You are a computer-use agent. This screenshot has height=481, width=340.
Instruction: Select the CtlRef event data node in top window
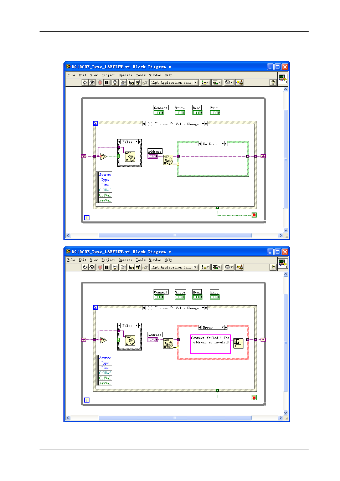(x=105, y=190)
